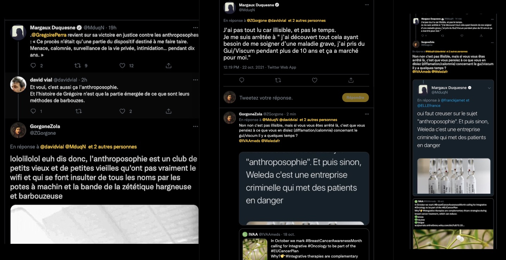Image resolution: width=506 pixels, height=260 pixels.
Task: Retweet Margaux Duquesne's tweet with 9 retweets
Action: 78,65
